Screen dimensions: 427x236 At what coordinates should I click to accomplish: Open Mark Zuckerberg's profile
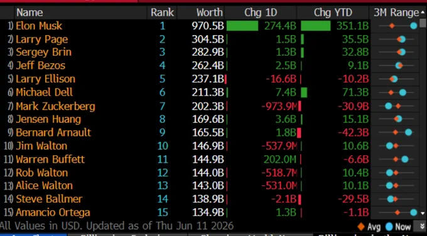coord(55,106)
